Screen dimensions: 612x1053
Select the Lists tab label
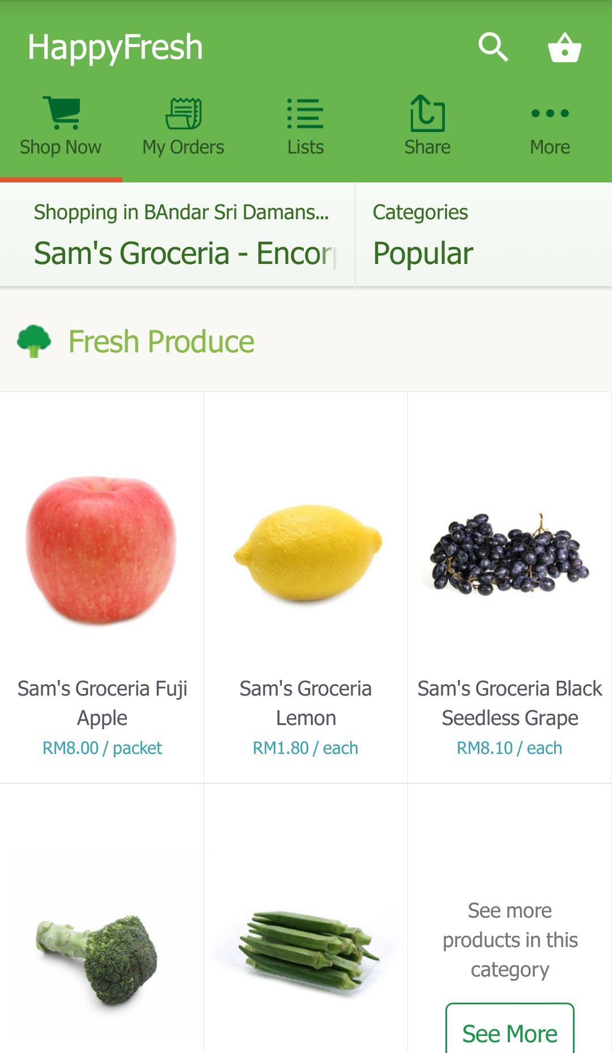click(x=305, y=147)
